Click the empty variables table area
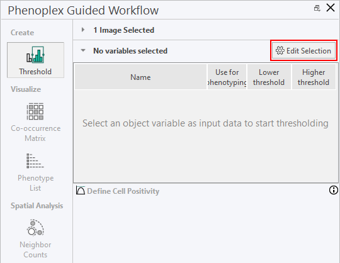340x263 pixels. (x=205, y=136)
